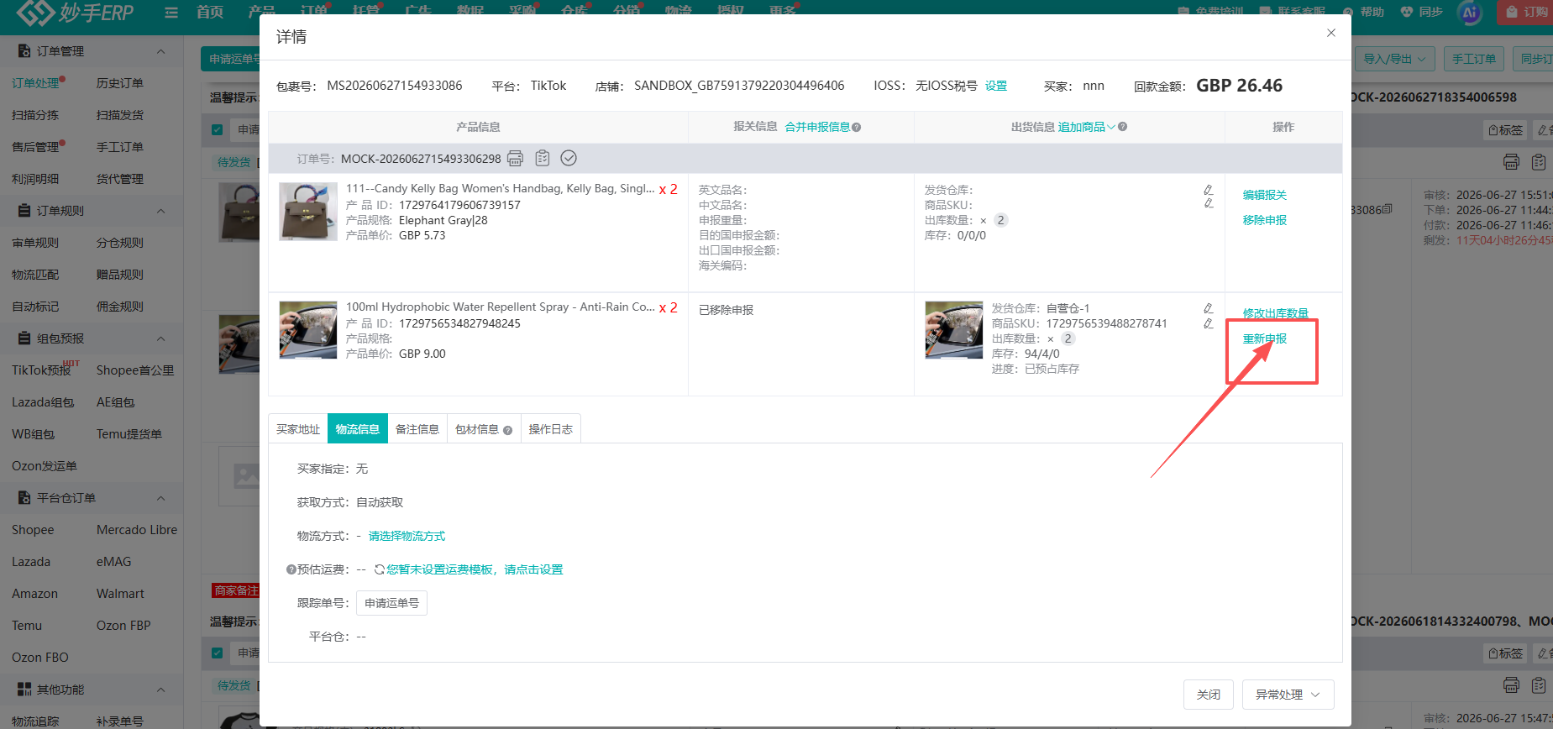The image size is (1553, 729).
Task: Switch to the 买家地址 tab
Action: click(x=298, y=429)
